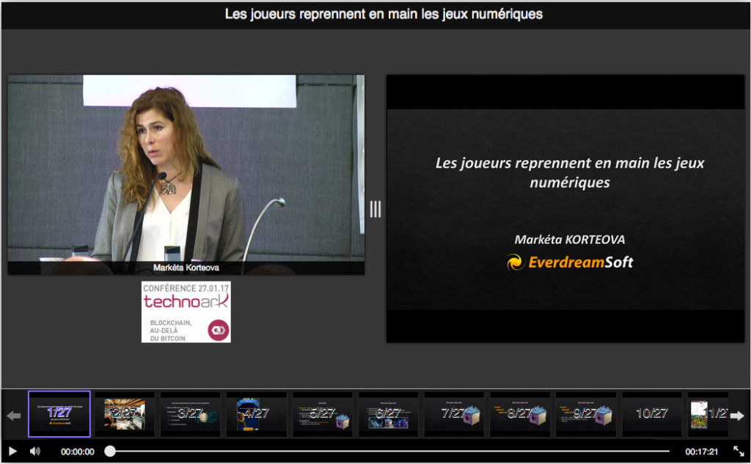This screenshot has height=464, width=751.
Task: Go to slide thumbnail 8/27
Action: 520,413
